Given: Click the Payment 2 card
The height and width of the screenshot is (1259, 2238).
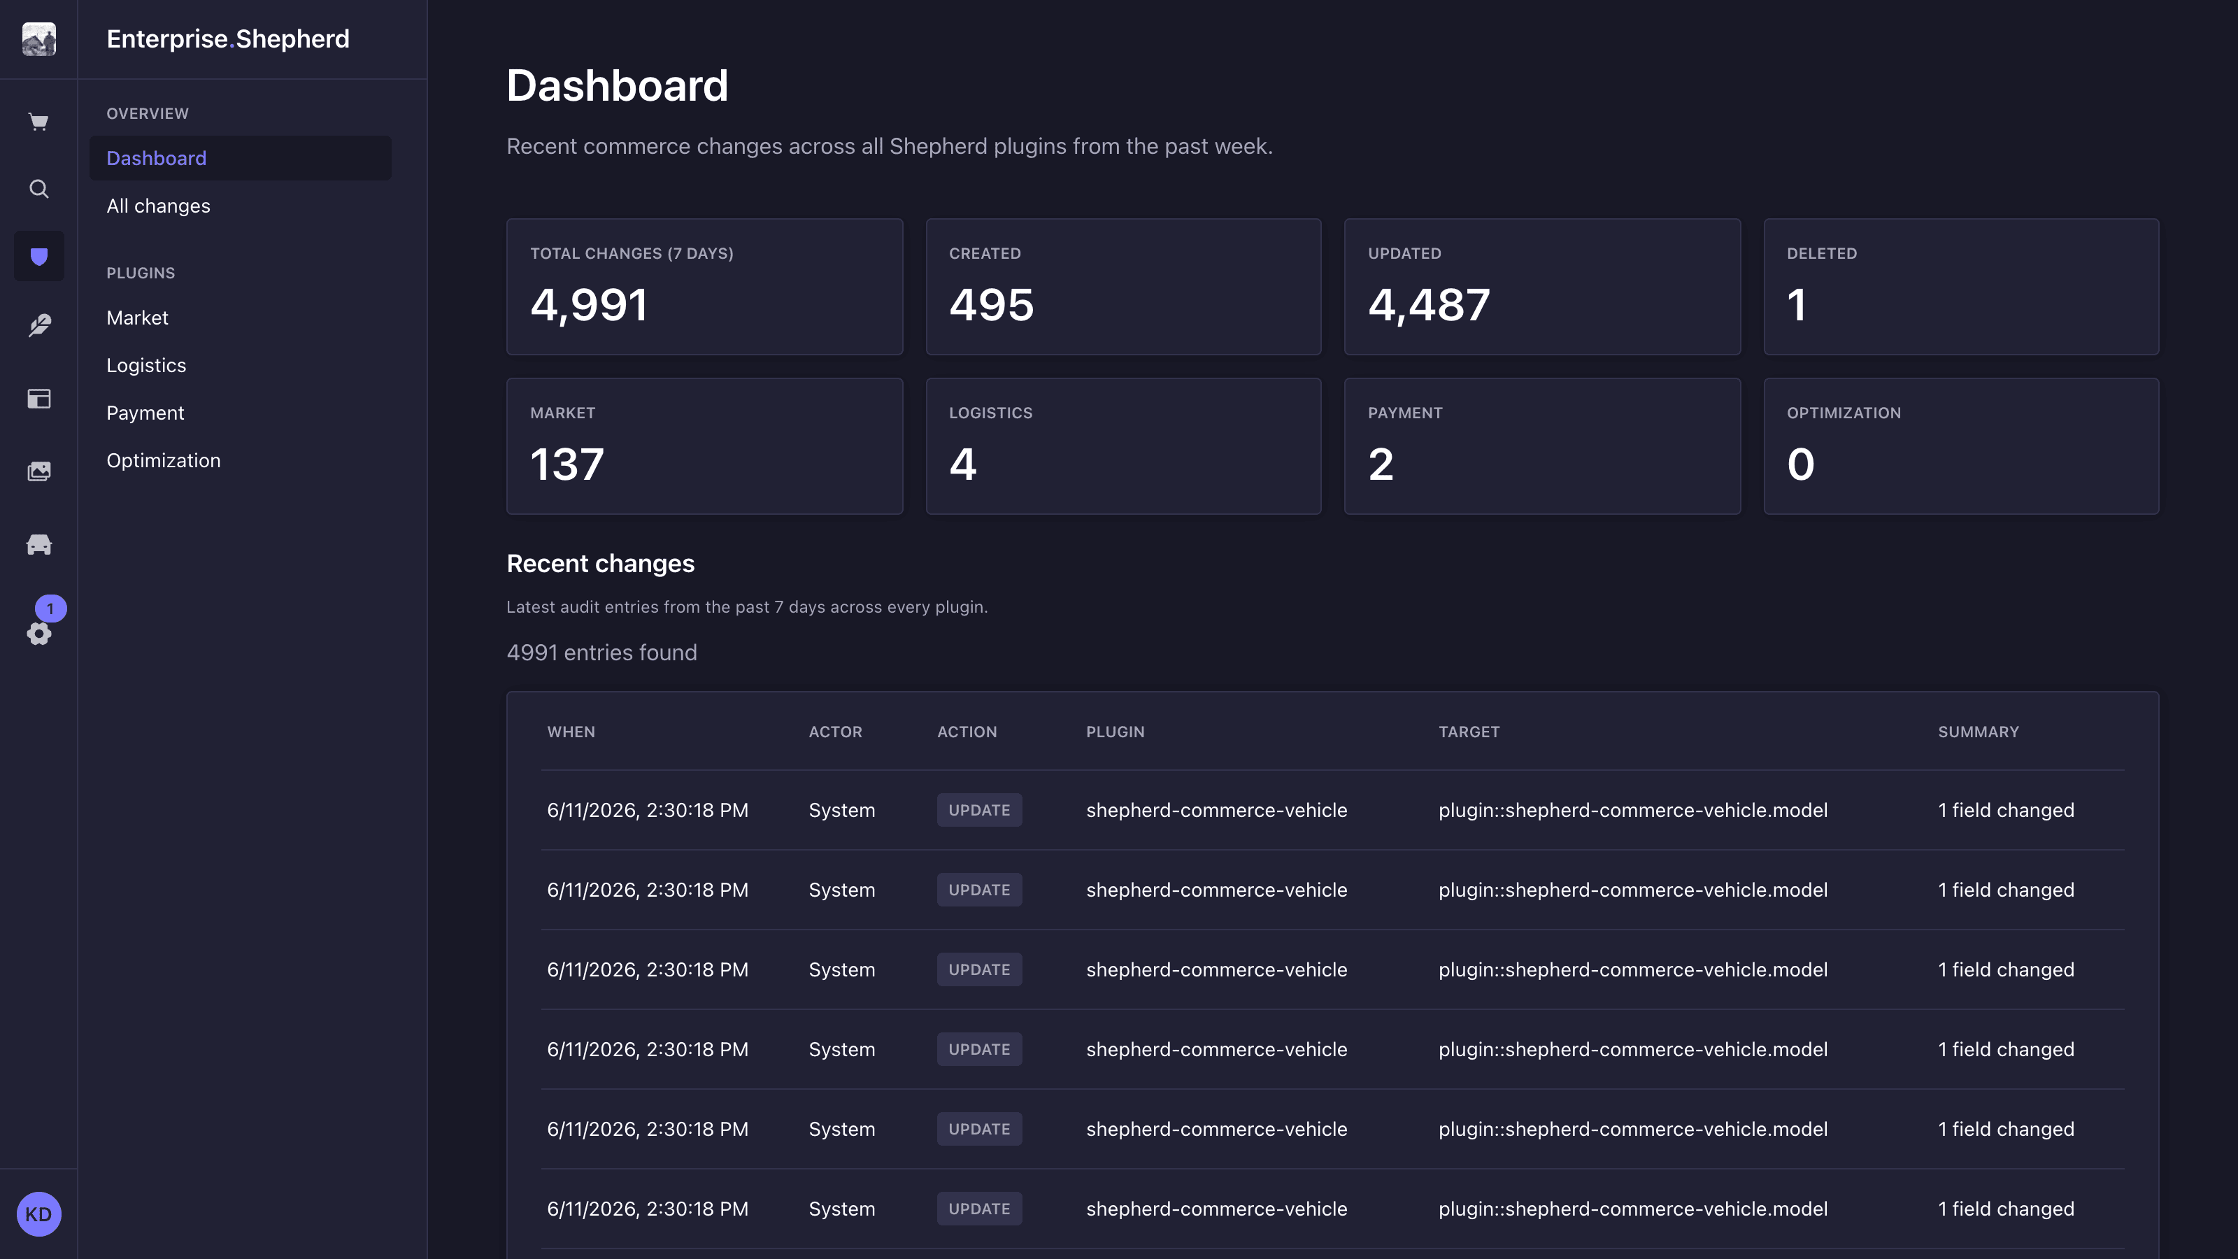Looking at the screenshot, I should tap(1542, 447).
